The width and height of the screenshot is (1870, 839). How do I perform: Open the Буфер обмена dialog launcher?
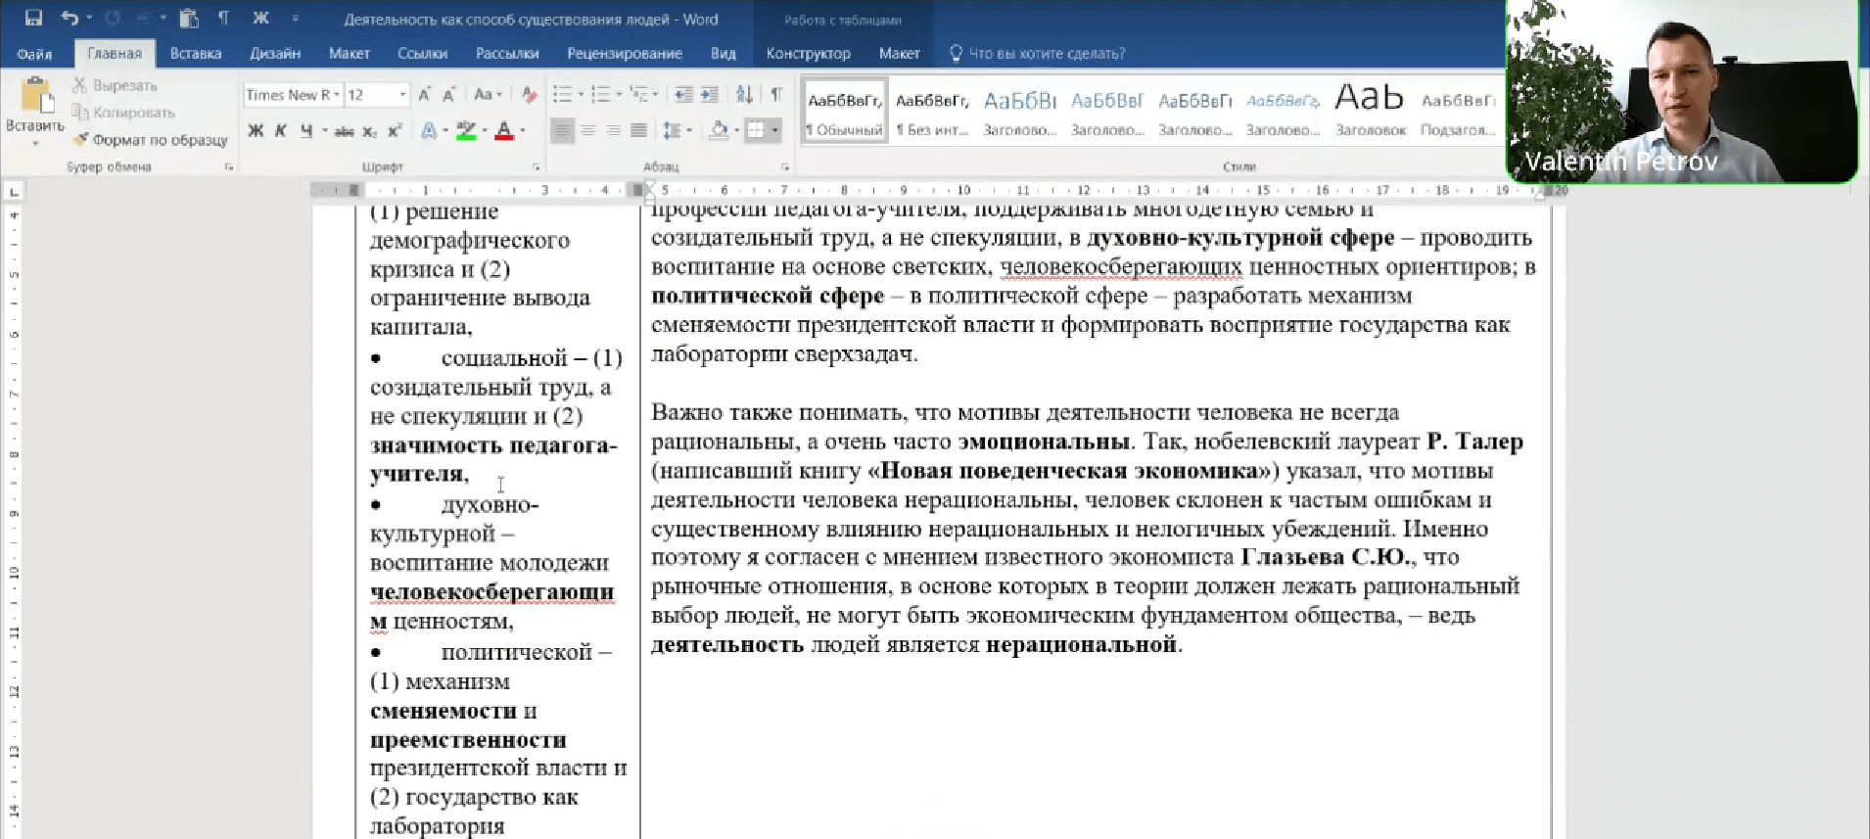pyautogui.click(x=229, y=167)
